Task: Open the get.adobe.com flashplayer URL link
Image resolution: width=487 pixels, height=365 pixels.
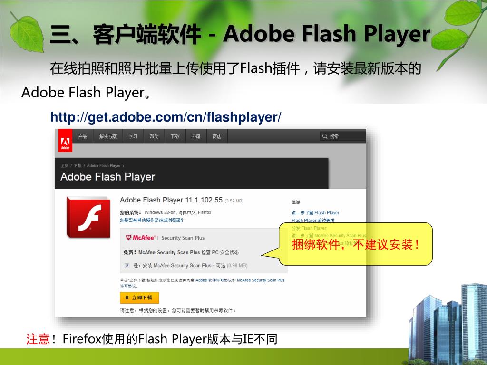Action: tap(166, 117)
